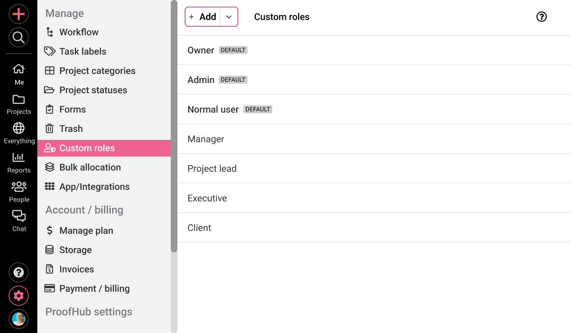571x333 pixels.
Task: Select Bulk allocation from the sidebar
Action: tap(90, 167)
